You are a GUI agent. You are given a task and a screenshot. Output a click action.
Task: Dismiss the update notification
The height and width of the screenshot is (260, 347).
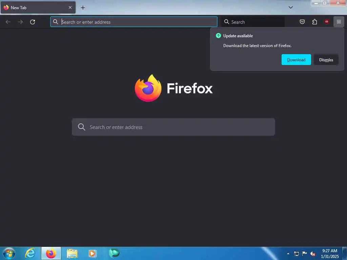(x=326, y=60)
